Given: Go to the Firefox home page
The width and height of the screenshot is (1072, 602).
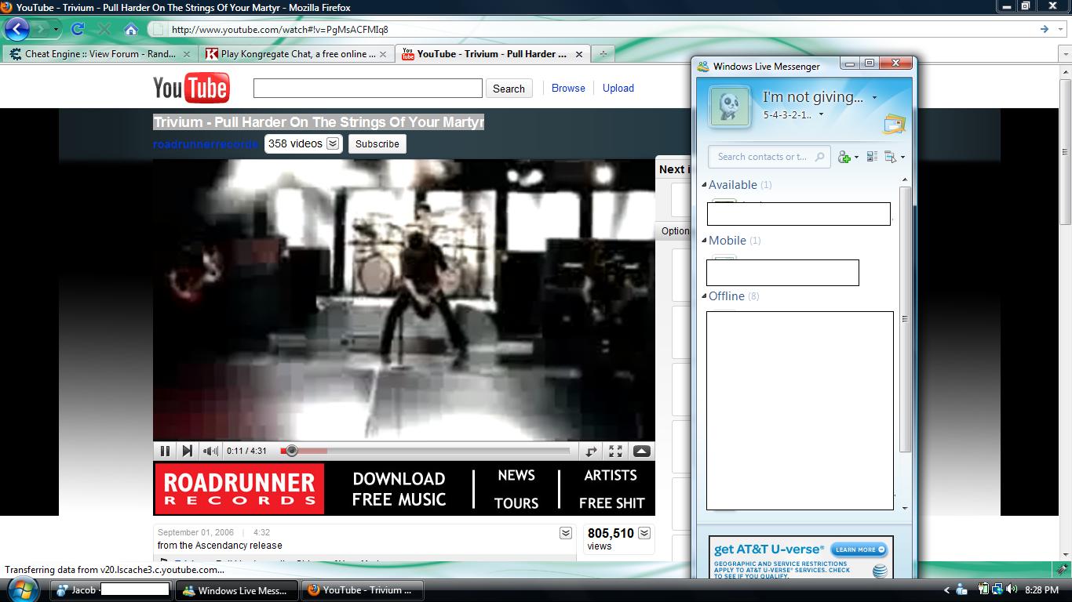Looking at the screenshot, I should (131, 29).
